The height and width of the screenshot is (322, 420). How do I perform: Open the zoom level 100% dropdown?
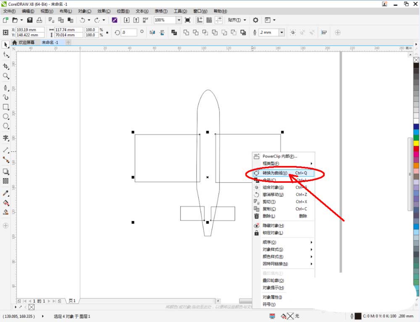(178, 20)
